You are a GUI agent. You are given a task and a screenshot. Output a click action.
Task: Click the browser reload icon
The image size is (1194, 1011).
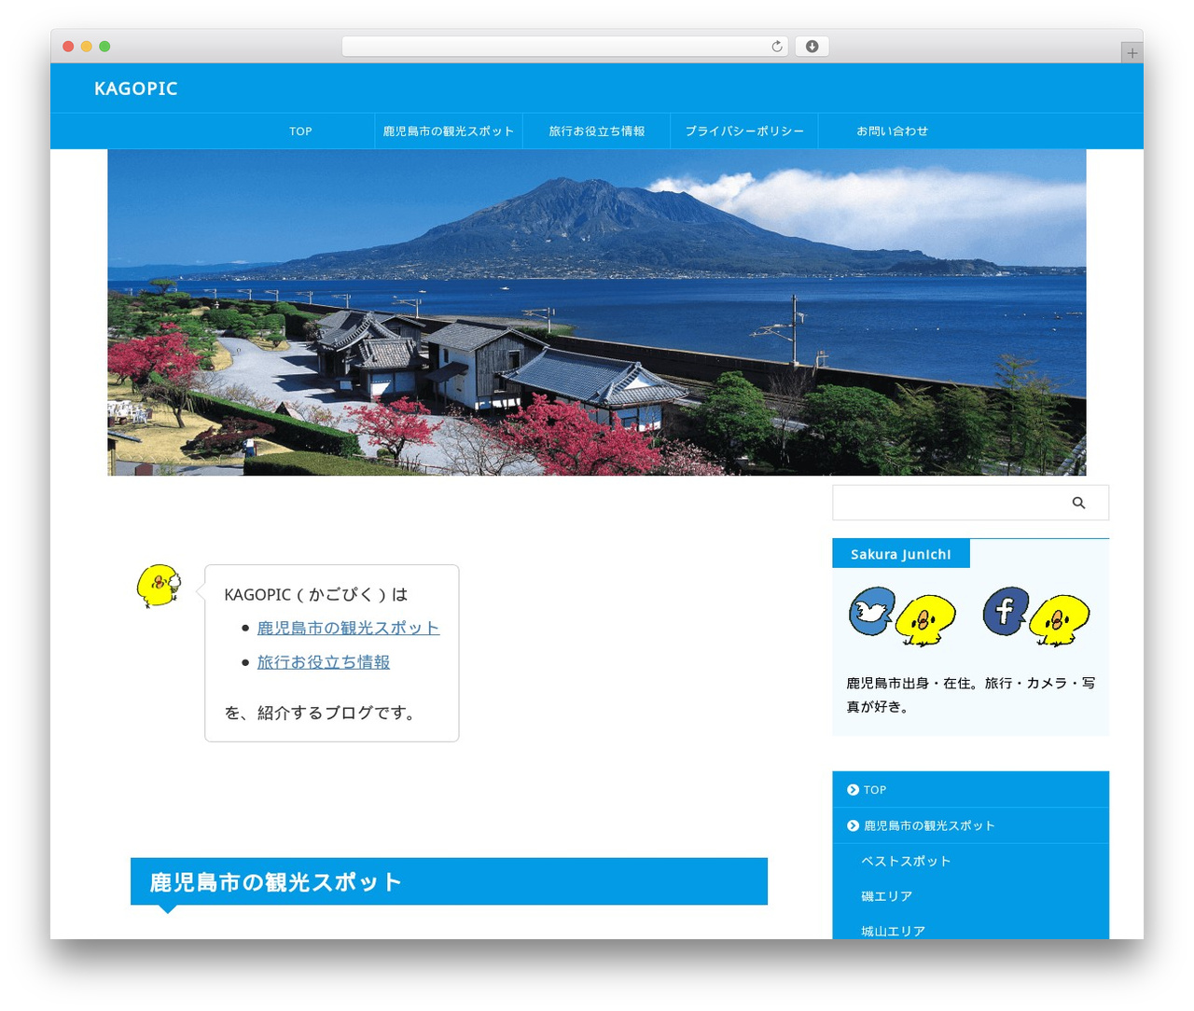(776, 47)
